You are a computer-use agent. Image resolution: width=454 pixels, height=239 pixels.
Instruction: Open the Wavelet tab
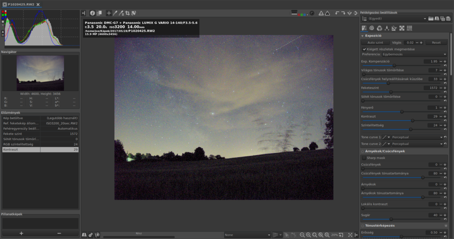coord(387,28)
